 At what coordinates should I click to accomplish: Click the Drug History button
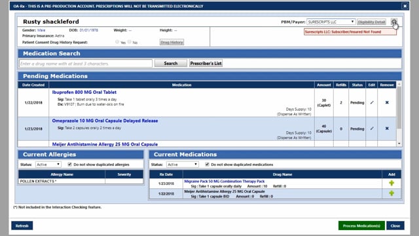click(x=172, y=42)
